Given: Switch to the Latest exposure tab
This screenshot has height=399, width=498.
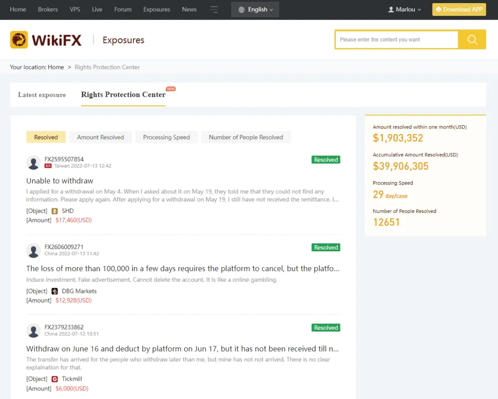Looking at the screenshot, I should (x=42, y=95).
